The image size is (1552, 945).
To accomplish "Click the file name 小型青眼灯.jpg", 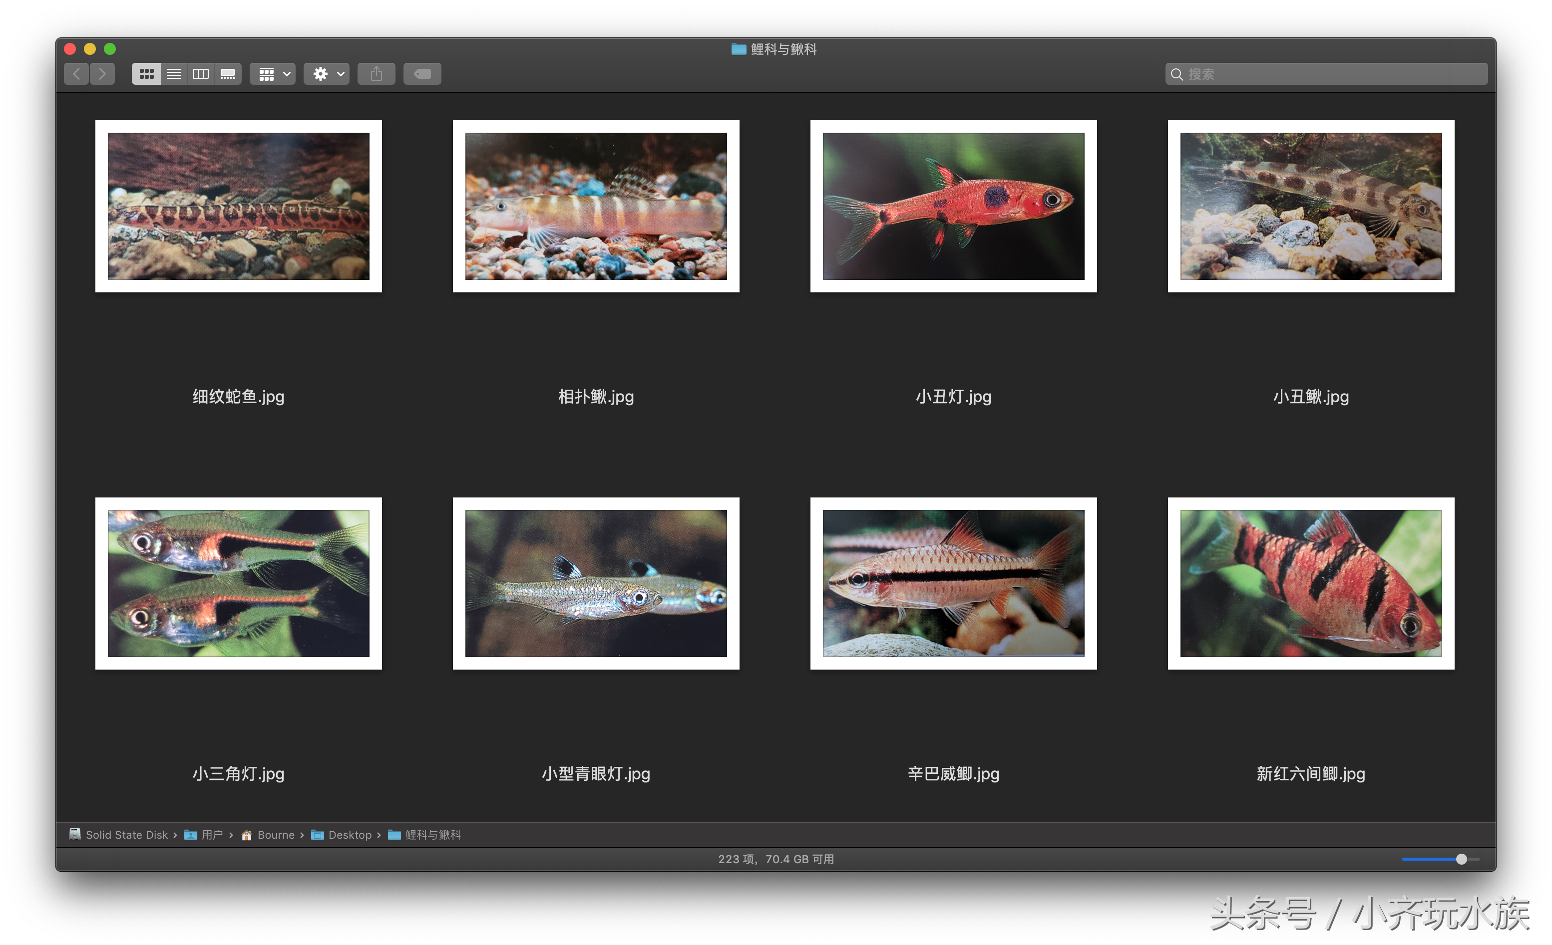I will [597, 774].
